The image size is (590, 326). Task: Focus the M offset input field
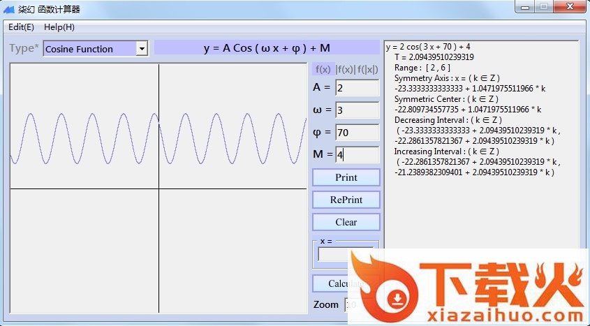(x=357, y=155)
